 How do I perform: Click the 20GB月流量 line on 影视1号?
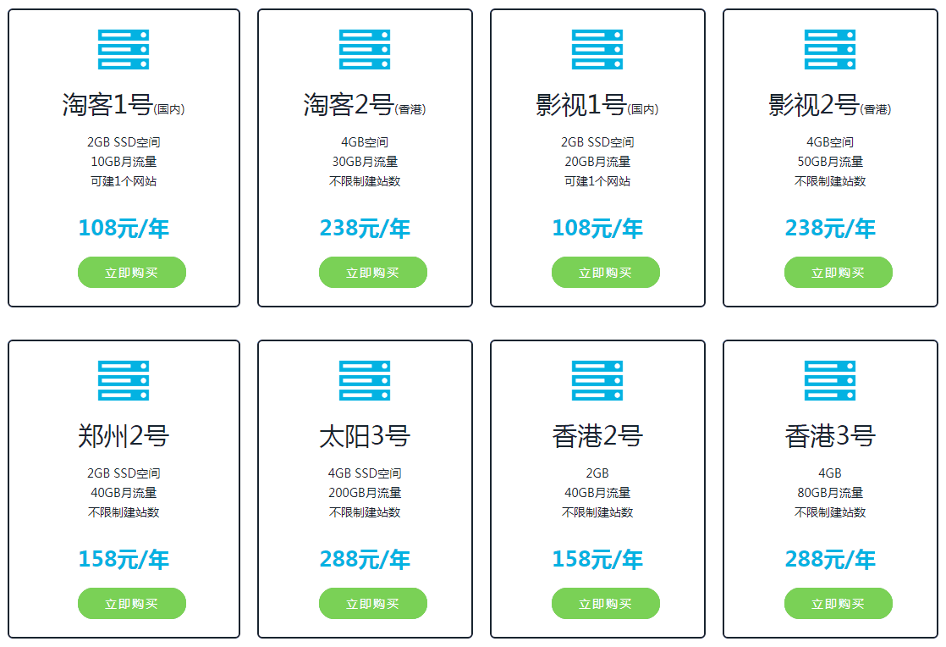pyautogui.click(x=597, y=162)
